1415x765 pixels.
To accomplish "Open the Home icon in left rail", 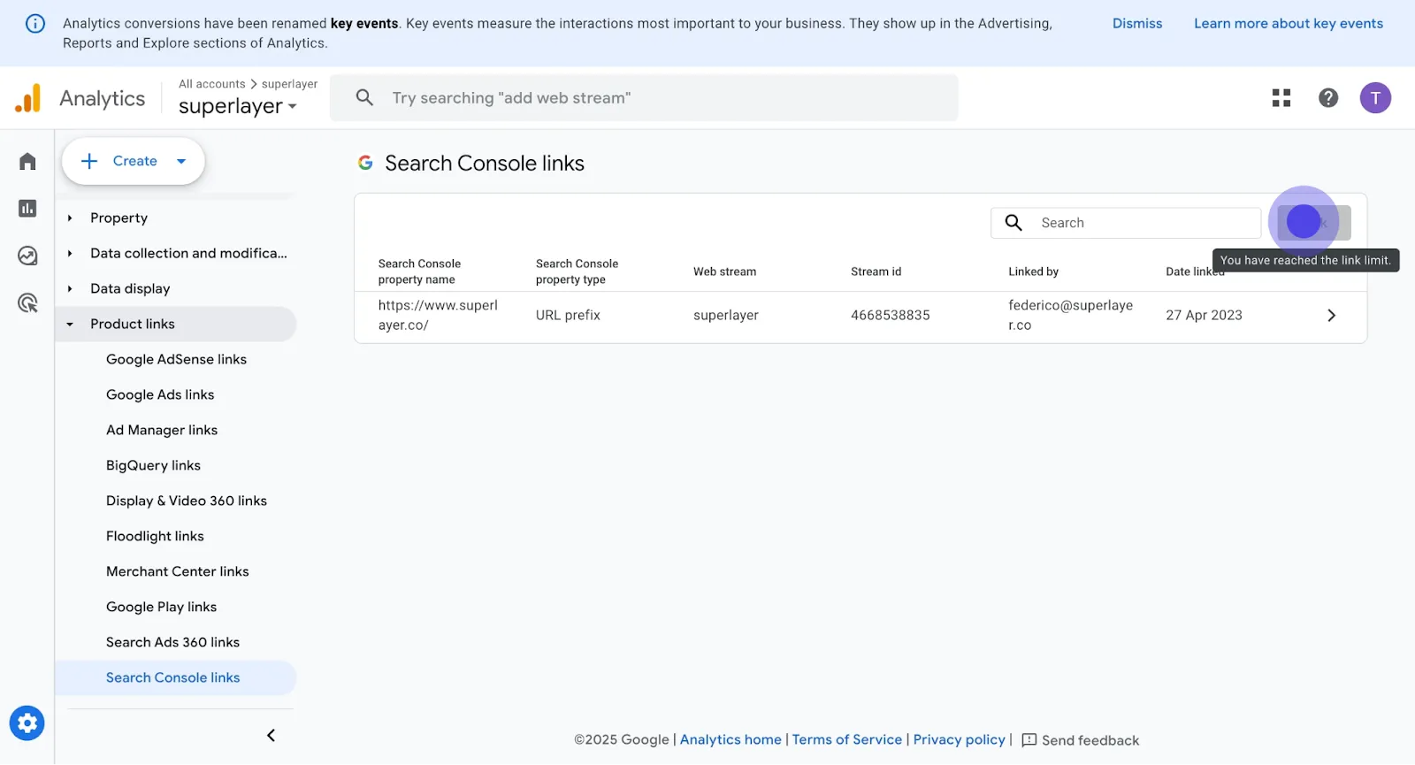I will (x=27, y=161).
